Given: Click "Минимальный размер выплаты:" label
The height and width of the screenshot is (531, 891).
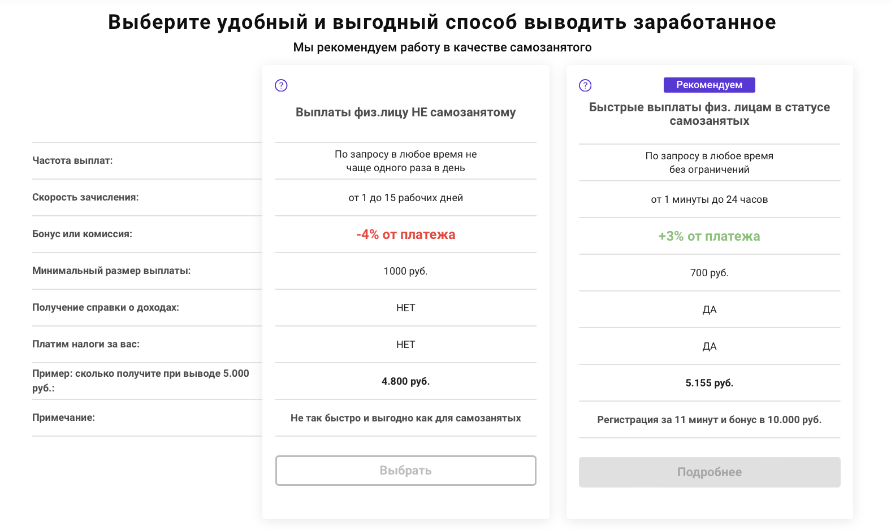Looking at the screenshot, I should point(111,271).
